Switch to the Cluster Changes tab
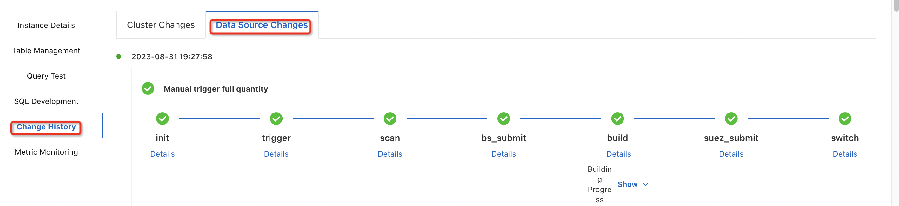This screenshot has width=899, height=206. [x=161, y=25]
